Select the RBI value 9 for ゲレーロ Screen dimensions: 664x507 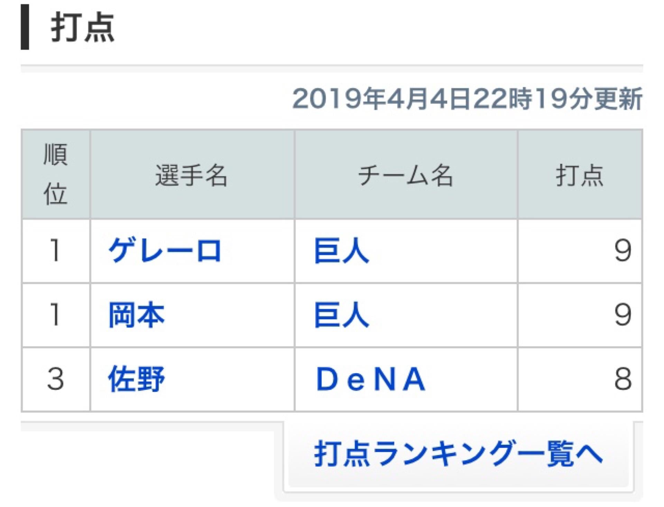[x=622, y=251]
